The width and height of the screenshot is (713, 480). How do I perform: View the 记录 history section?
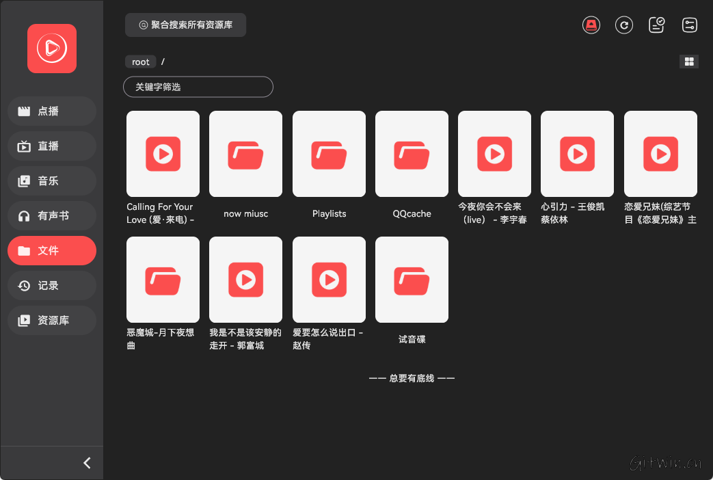[x=51, y=285]
